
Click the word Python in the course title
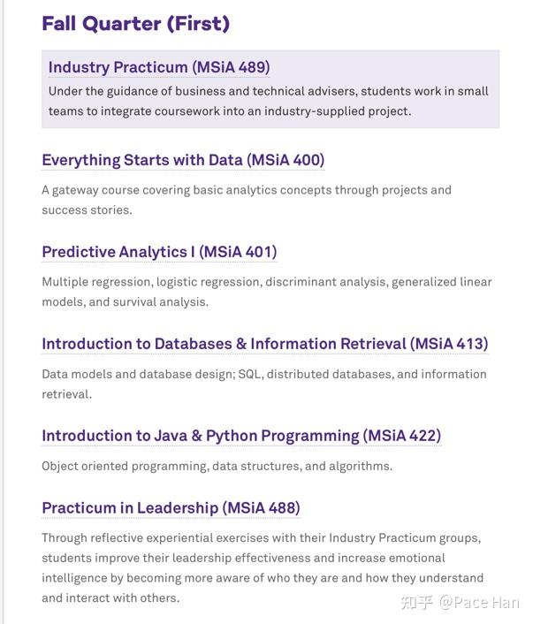[232, 436]
